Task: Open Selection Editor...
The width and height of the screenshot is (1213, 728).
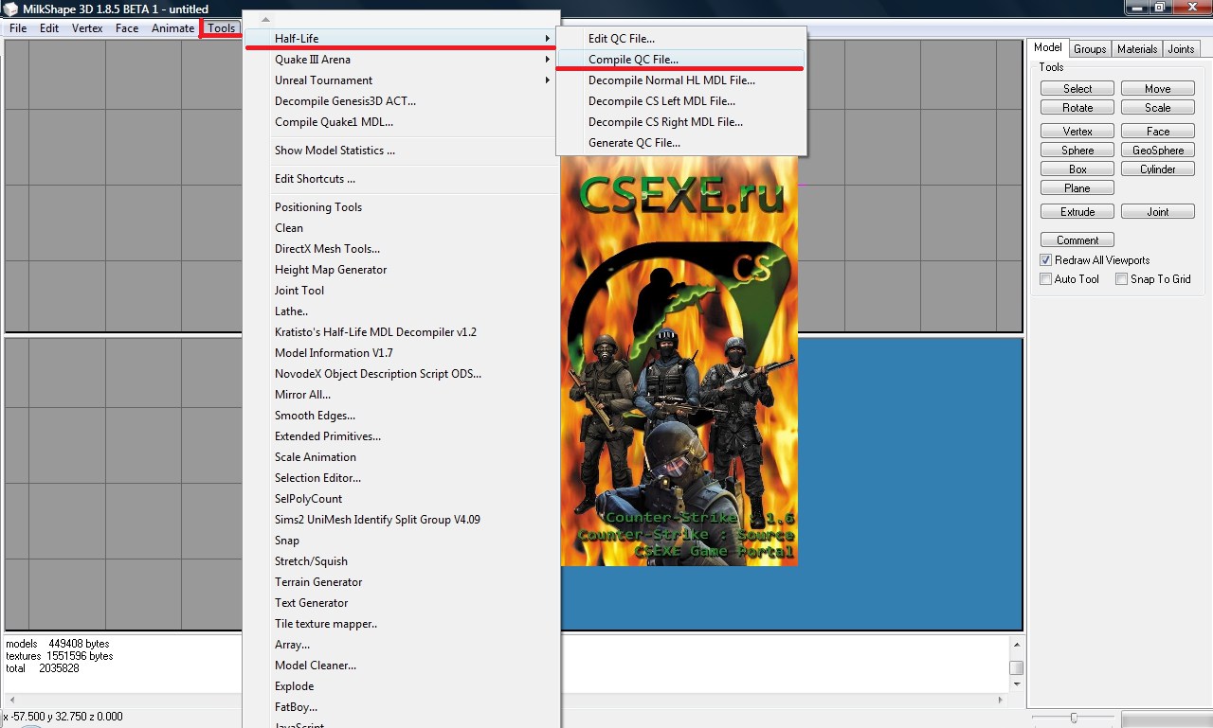Action: [401, 478]
